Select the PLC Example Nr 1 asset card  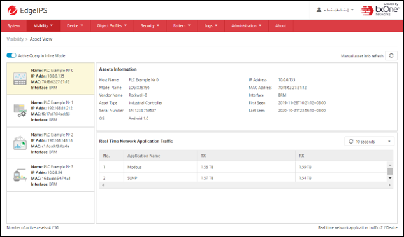tap(50, 111)
